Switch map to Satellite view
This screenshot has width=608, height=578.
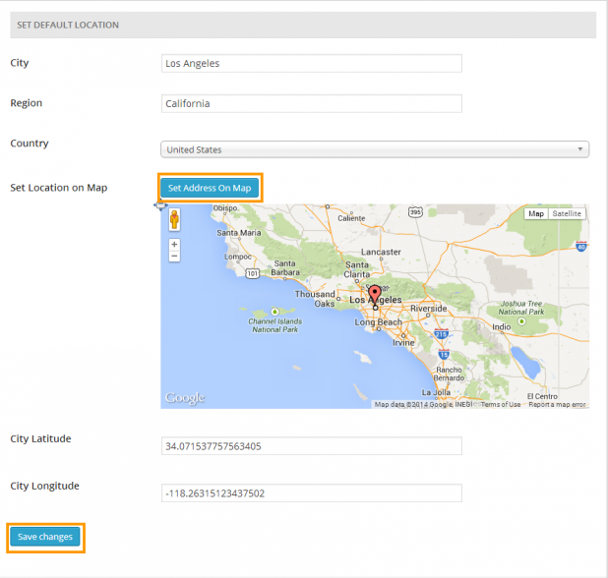[x=567, y=213]
